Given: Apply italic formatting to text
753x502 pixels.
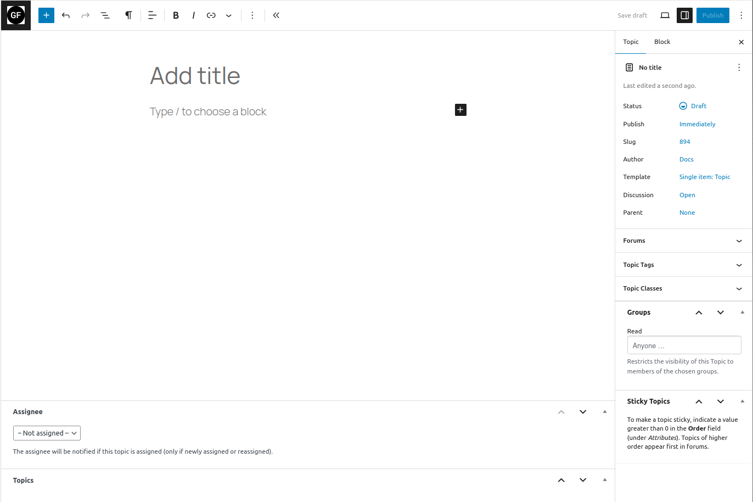Looking at the screenshot, I should (193, 15).
